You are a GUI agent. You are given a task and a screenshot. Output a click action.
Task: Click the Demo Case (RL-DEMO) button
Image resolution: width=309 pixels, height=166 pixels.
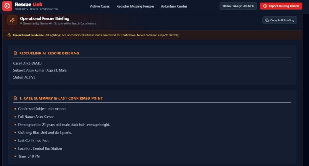click(x=238, y=6)
